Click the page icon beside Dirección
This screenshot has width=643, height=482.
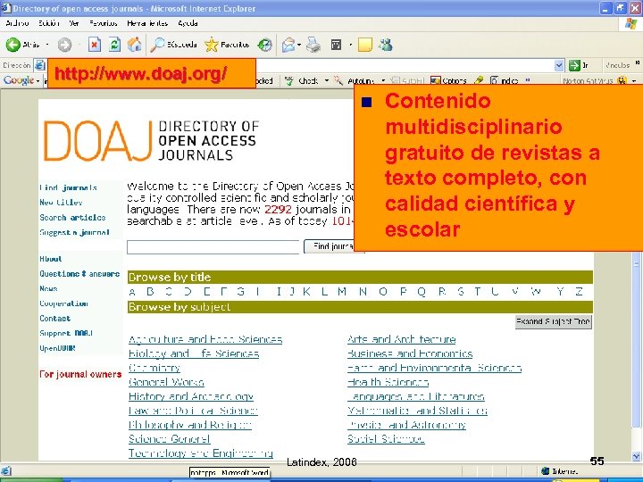tap(40, 65)
